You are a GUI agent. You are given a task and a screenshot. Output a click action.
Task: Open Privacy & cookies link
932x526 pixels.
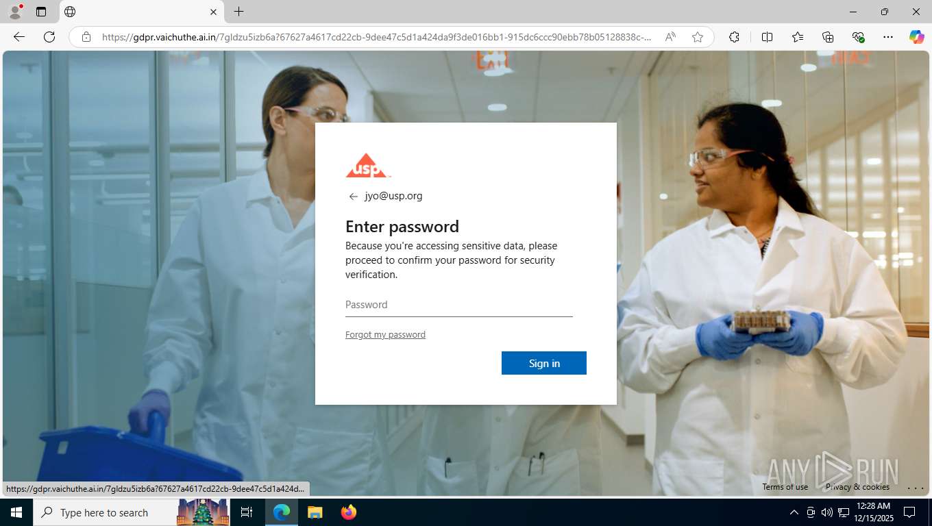tap(857, 487)
